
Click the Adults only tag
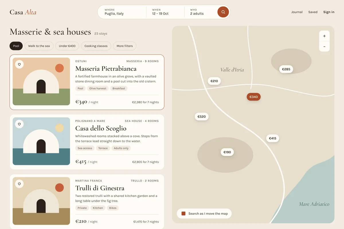pyautogui.click(x=121, y=148)
